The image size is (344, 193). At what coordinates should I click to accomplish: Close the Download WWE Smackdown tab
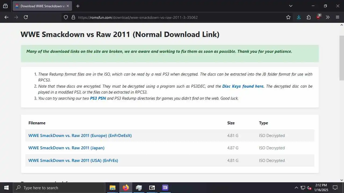pyautogui.click(x=68, y=6)
